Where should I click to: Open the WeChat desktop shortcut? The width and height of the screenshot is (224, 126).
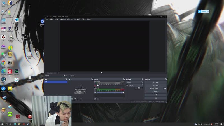pyautogui.click(x=3, y=55)
